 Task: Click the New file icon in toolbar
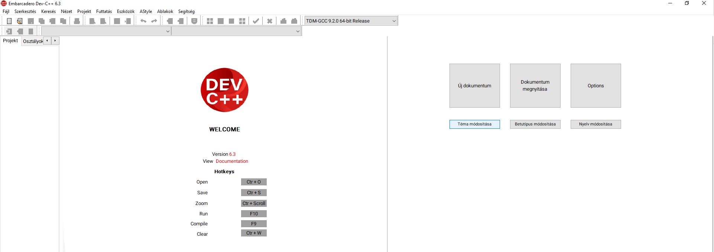pyautogui.click(x=9, y=21)
